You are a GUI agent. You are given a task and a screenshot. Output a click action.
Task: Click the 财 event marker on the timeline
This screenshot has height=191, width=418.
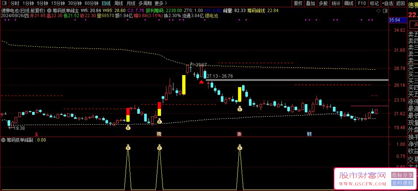[x=309, y=134]
